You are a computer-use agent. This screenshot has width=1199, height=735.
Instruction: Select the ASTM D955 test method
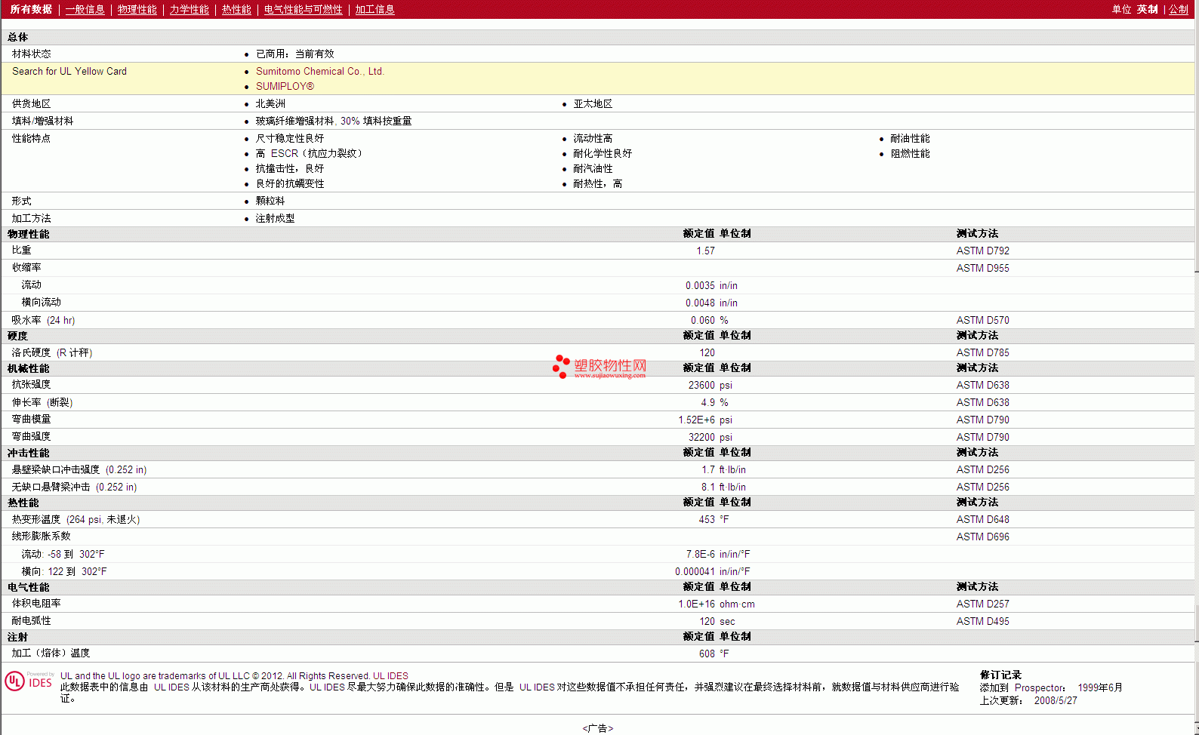coord(982,268)
